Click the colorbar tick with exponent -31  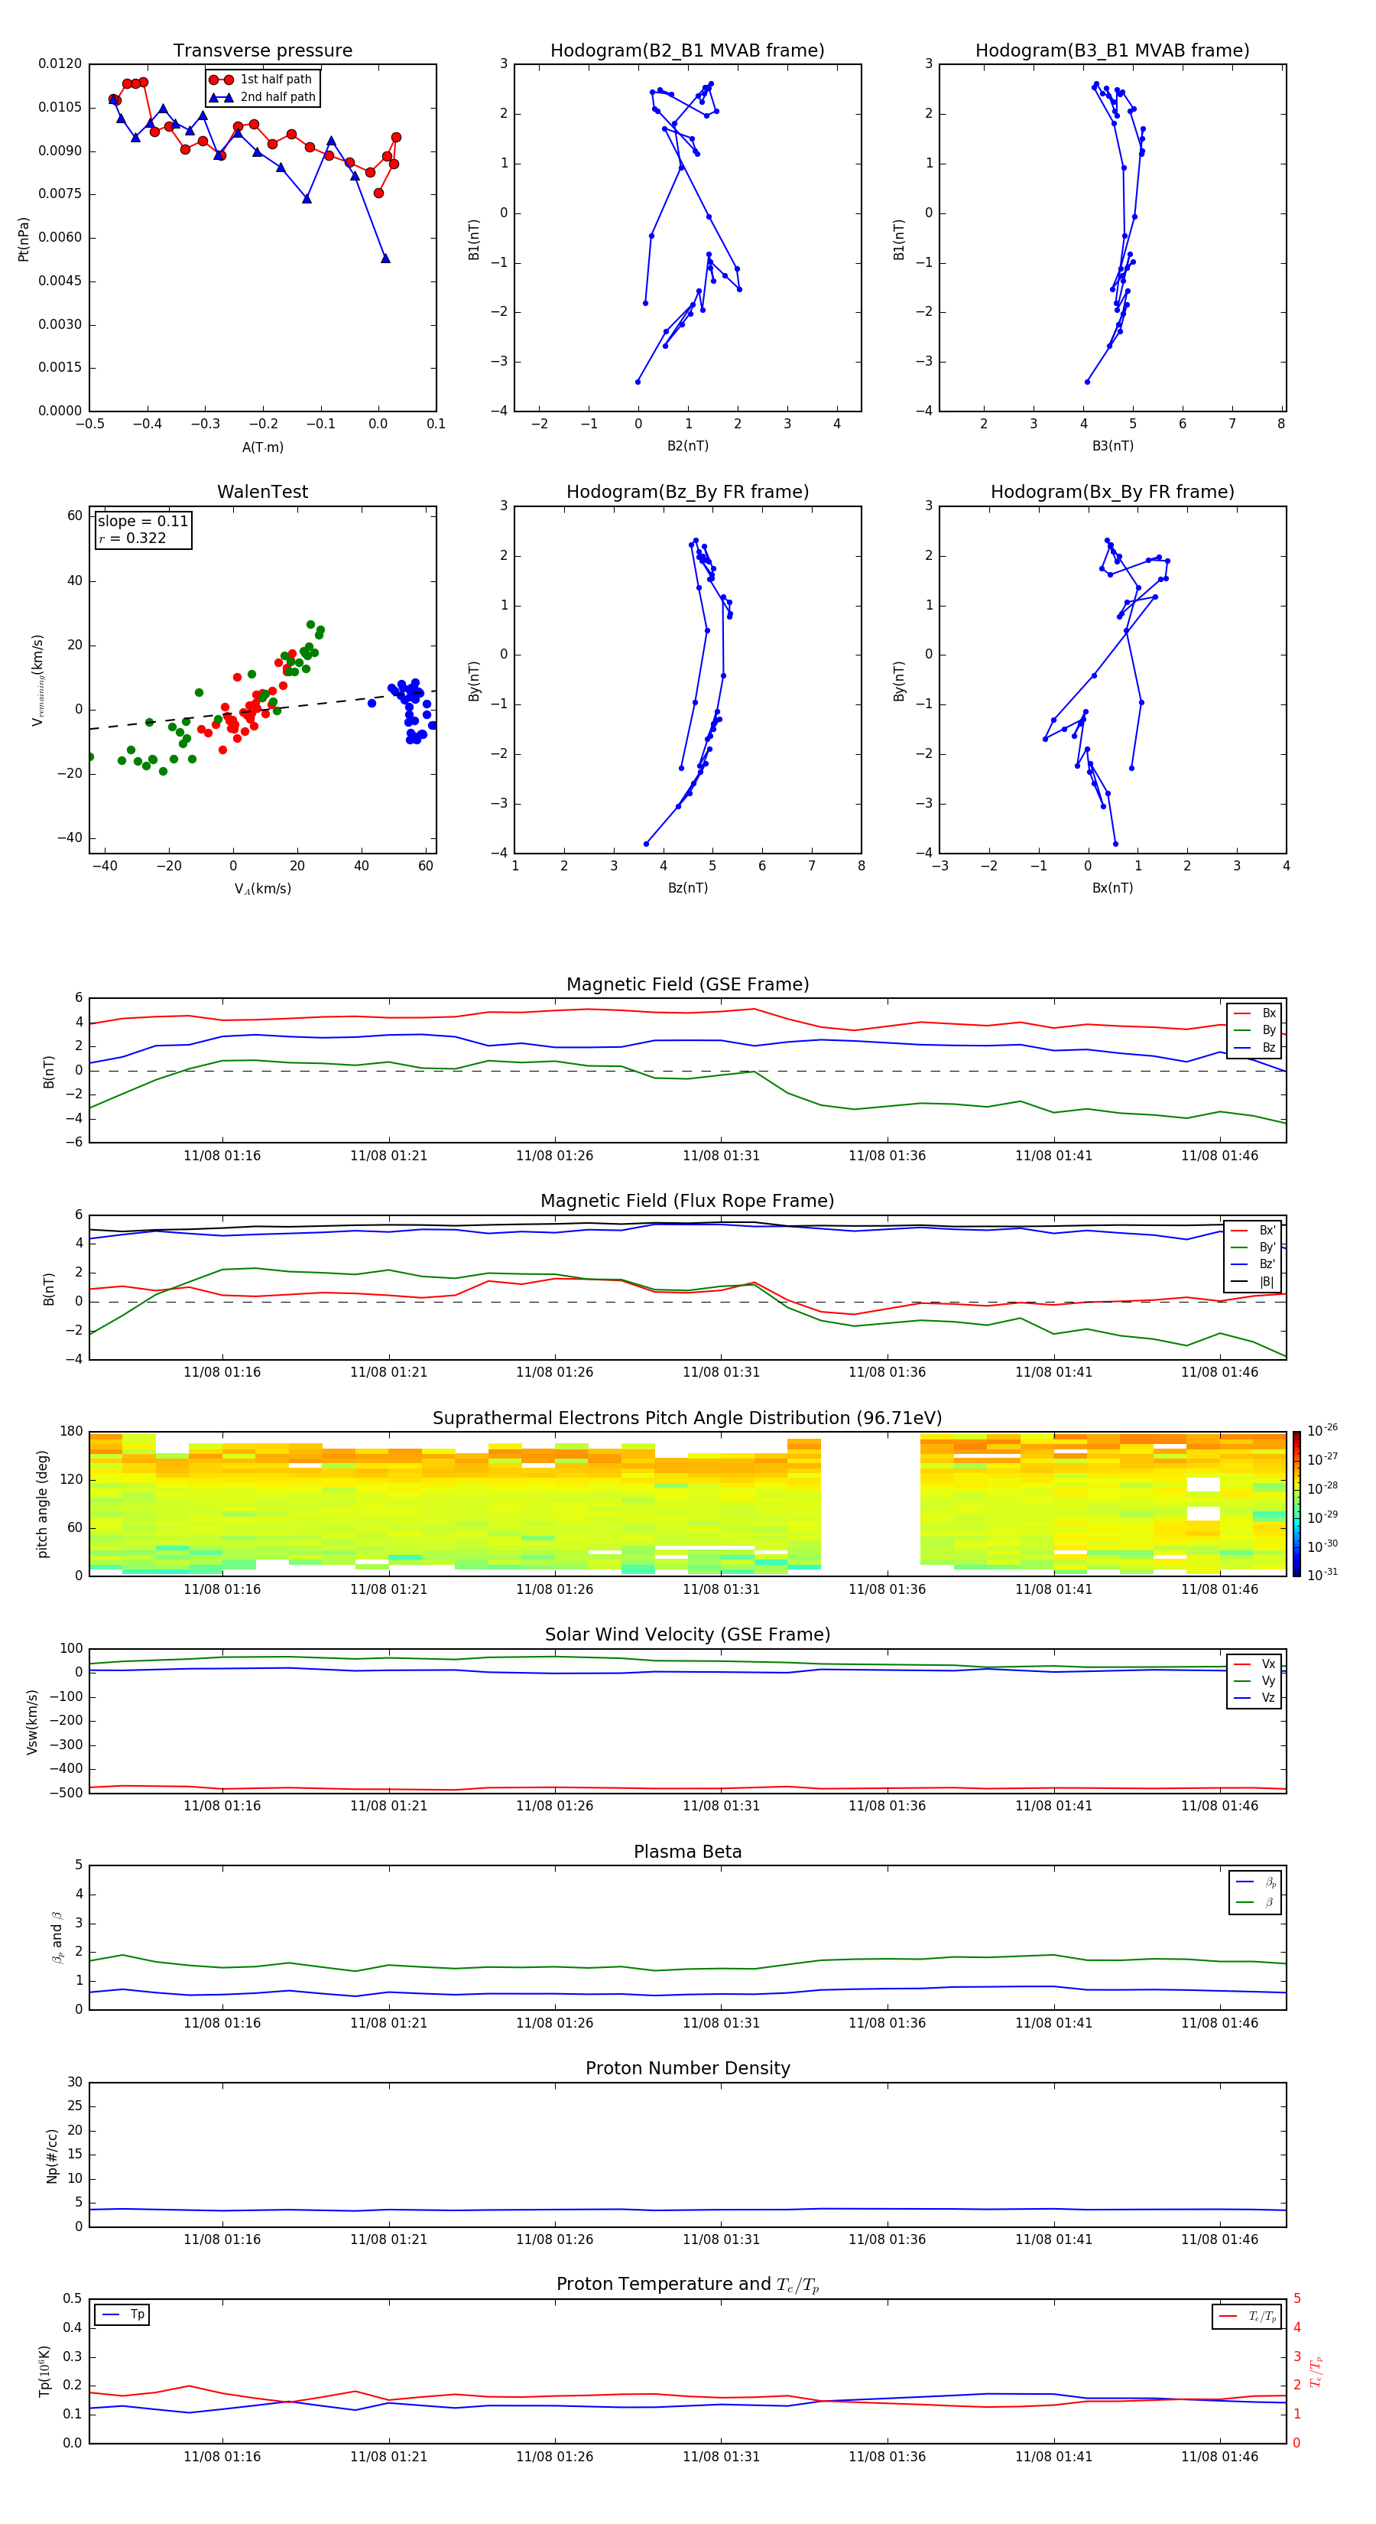(x=1323, y=1575)
